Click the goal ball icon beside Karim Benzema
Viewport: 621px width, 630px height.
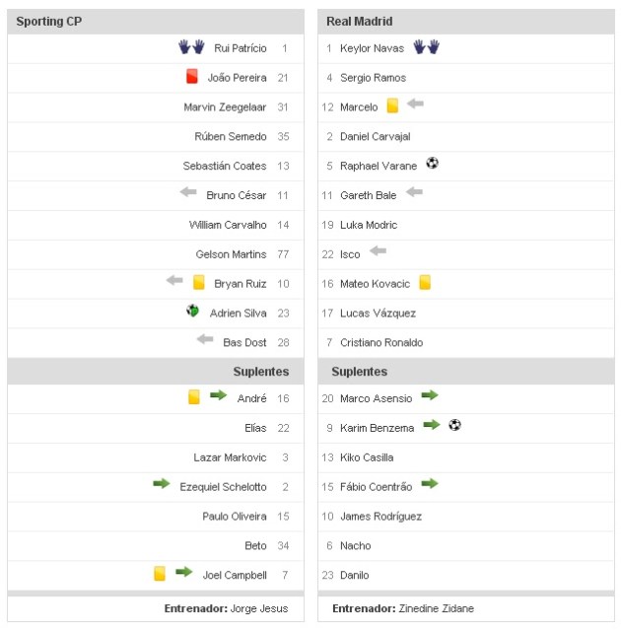tap(454, 426)
